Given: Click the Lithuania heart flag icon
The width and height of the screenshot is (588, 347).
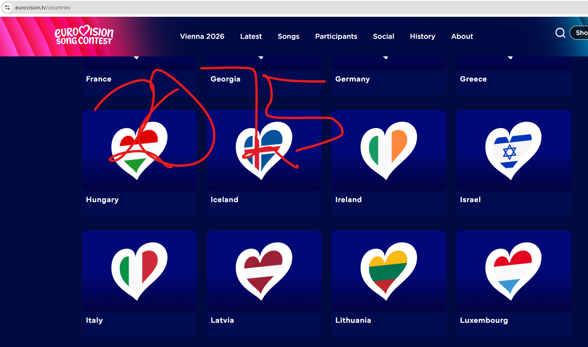Looking at the screenshot, I should point(389,271).
